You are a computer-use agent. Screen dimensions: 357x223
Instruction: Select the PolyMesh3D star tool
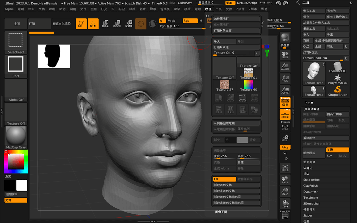(x=338, y=79)
